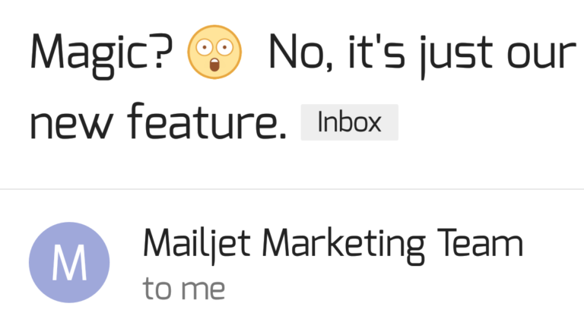Click the word "No," after the emoji
The height and width of the screenshot is (310, 584).
(x=301, y=54)
